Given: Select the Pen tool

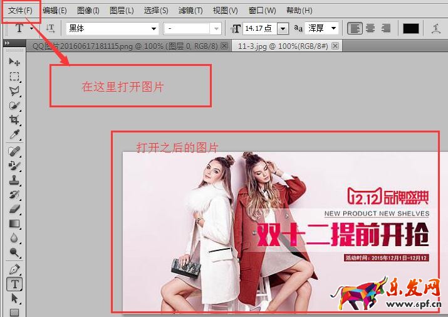Looking at the screenshot, I should pyautogui.click(x=14, y=269).
